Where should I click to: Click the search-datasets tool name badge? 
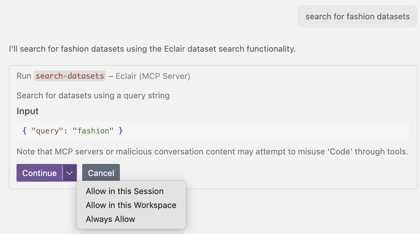point(70,76)
